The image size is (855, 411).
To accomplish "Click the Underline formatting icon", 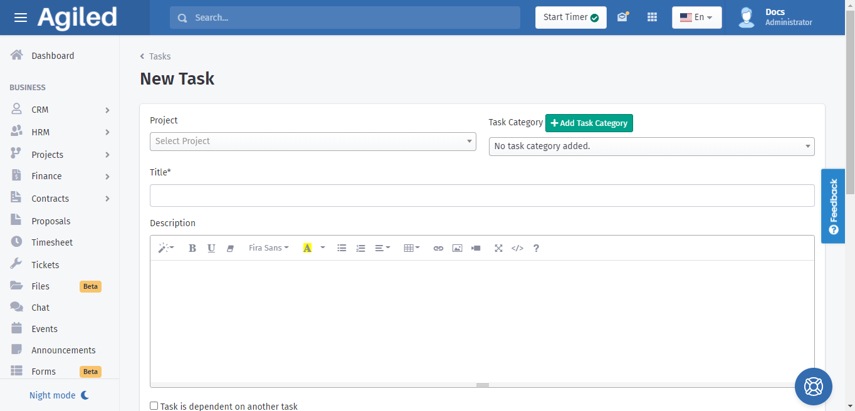I will (211, 248).
